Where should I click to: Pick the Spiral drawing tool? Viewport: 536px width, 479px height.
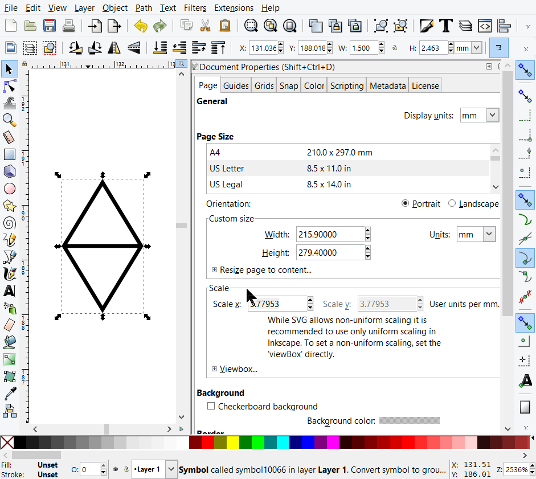pyautogui.click(x=9, y=223)
